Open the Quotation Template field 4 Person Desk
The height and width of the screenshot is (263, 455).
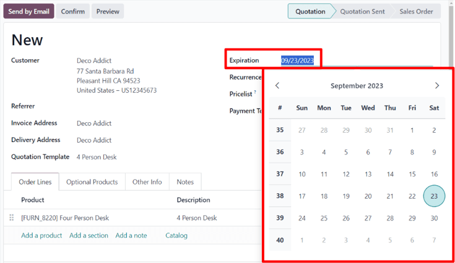tap(97, 157)
